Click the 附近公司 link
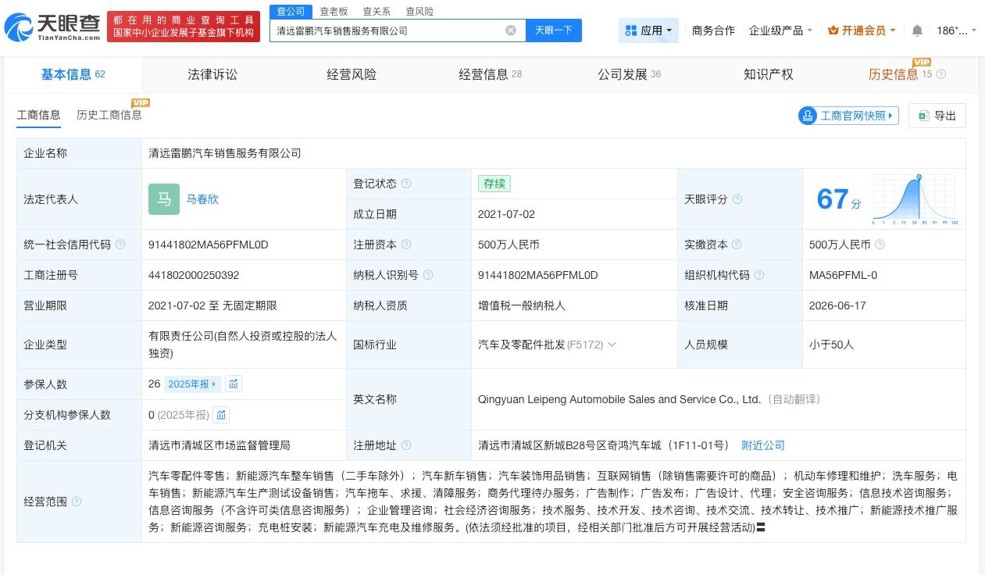This screenshot has height=575, width=985. click(763, 445)
